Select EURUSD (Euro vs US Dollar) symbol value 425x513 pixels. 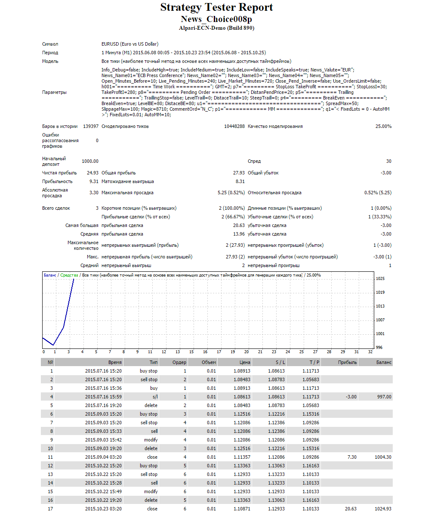pos(130,44)
